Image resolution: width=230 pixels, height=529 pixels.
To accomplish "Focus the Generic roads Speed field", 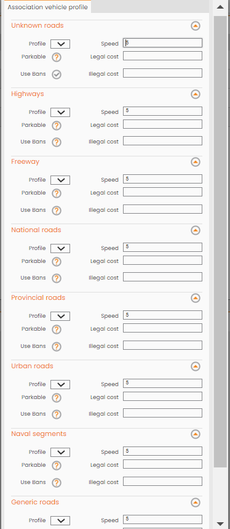I will coord(162,519).
